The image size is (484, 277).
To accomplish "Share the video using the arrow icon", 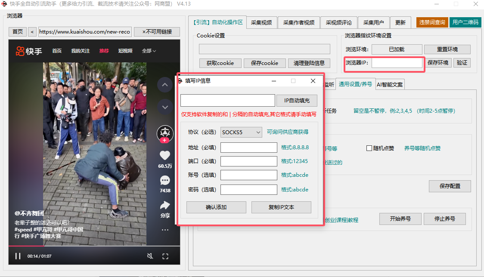I will tap(165, 205).
